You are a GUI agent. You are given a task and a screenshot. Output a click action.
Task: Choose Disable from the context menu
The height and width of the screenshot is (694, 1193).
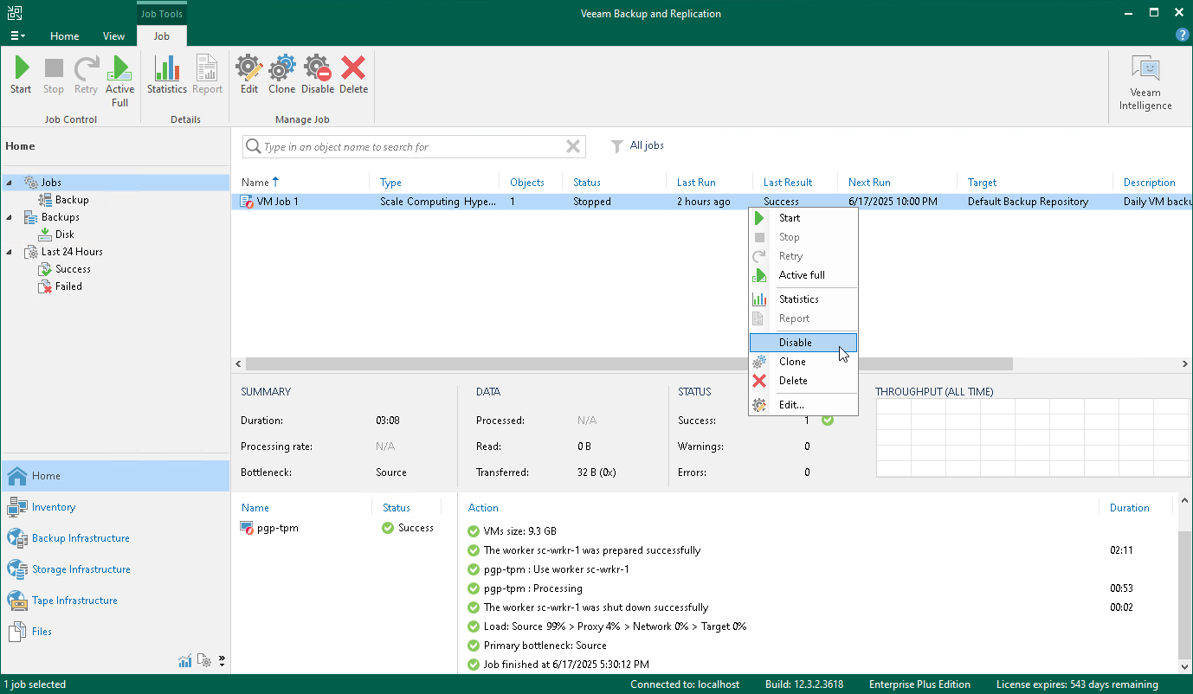pyautogui.click(x=803, y=343)
